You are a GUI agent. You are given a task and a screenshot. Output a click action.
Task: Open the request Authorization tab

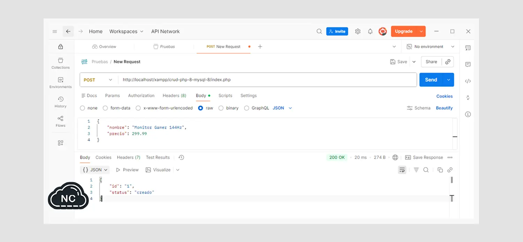141,96
